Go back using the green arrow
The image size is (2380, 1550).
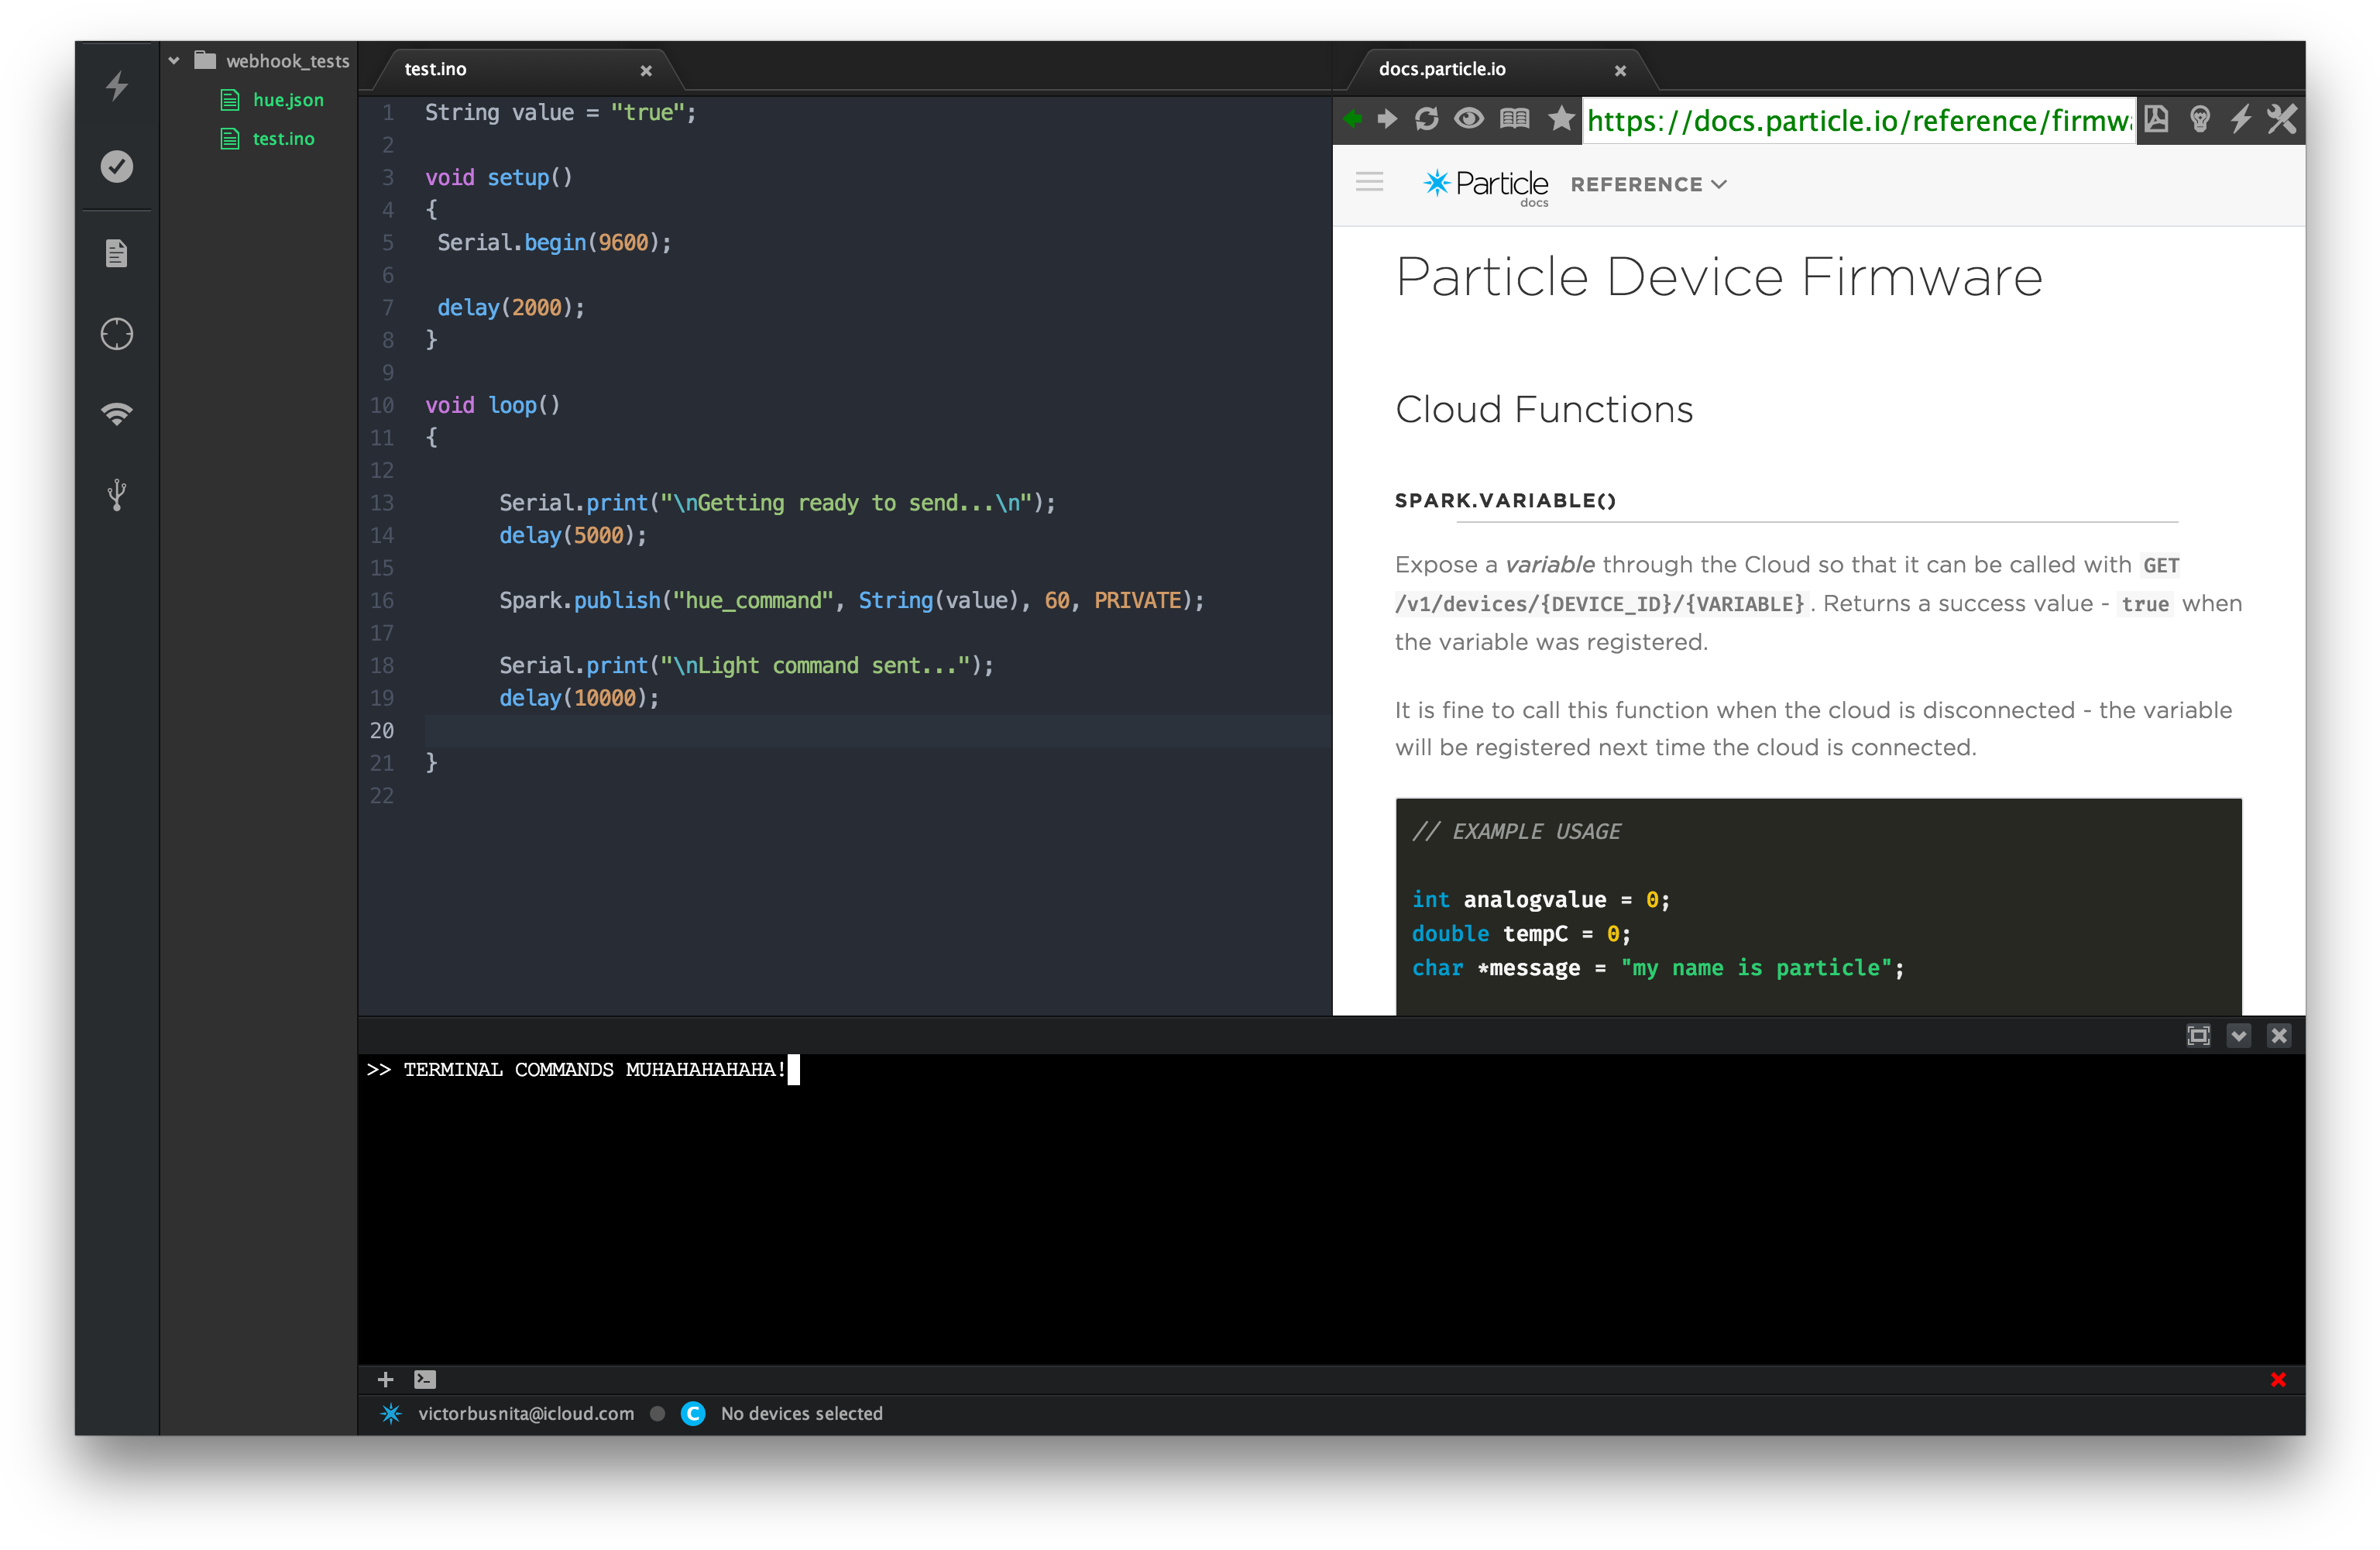1352,119
